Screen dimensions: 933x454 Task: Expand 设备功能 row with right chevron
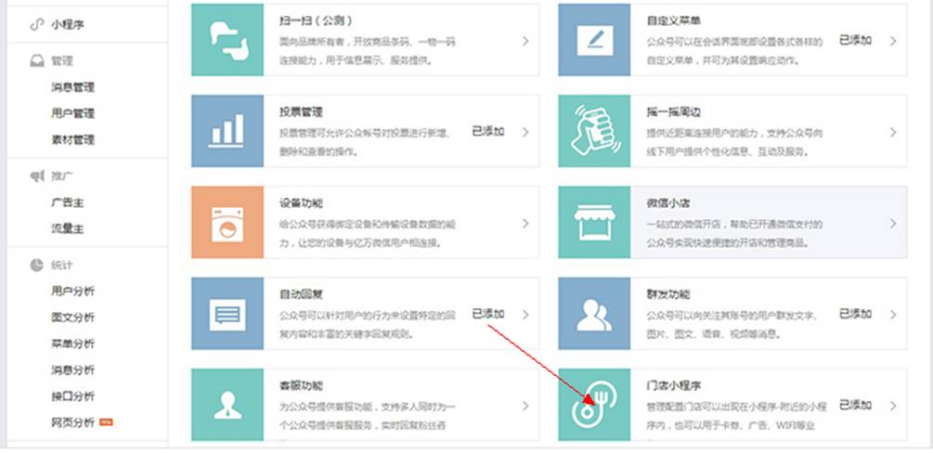click(x=525, y=224)
